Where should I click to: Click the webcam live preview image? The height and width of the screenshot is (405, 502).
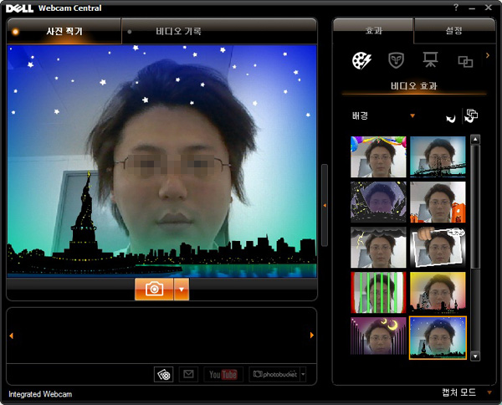(161, 161)
